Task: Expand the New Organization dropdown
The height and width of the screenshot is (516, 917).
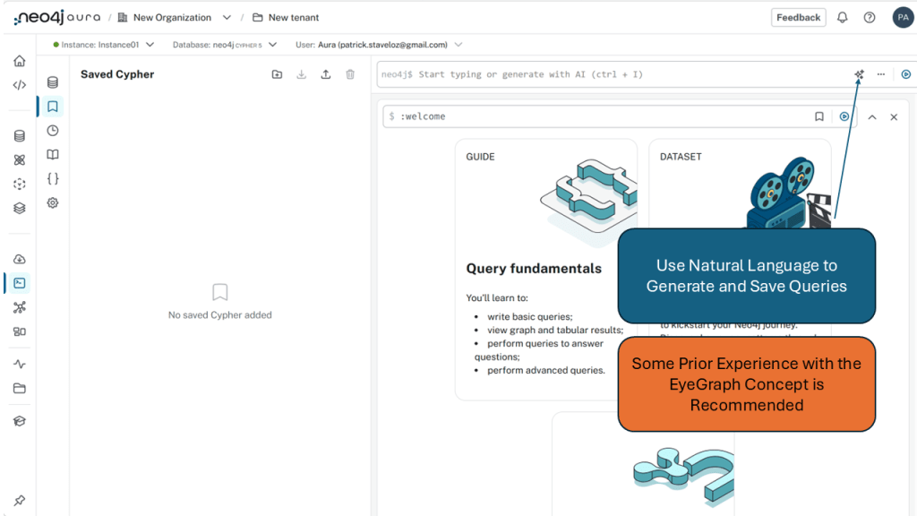Action: click(x=227, y=17)
